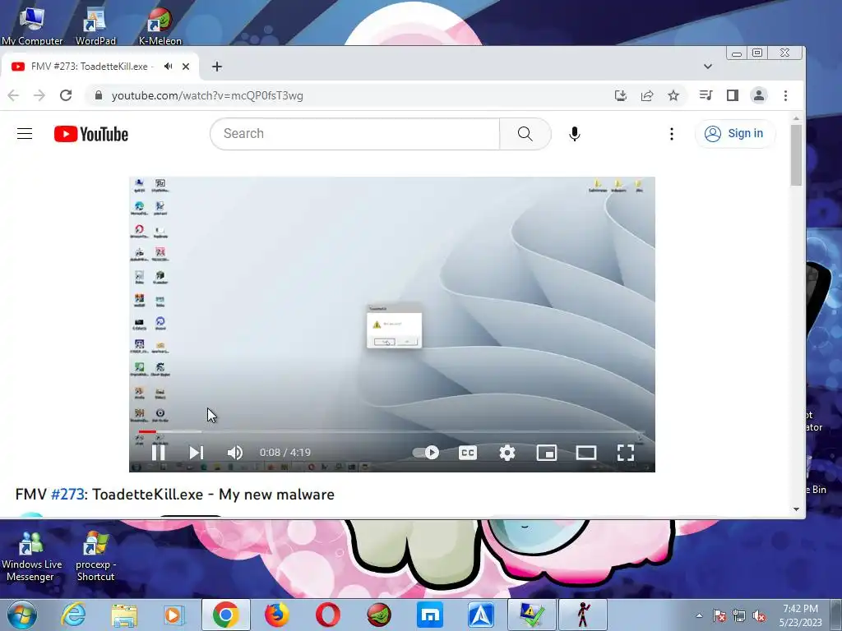Open the YouTube hamburger guide menu
Screen dimensions: 842x631
click(x=25, y=134)
